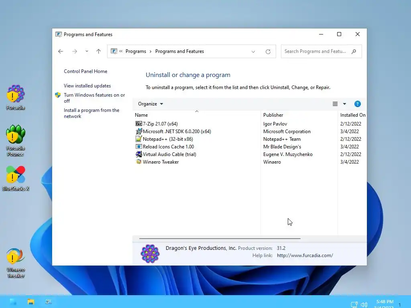The height and width of the screenshot is (308, 411).
Task: Open Control Panel Home link
Action: point(85,71)
